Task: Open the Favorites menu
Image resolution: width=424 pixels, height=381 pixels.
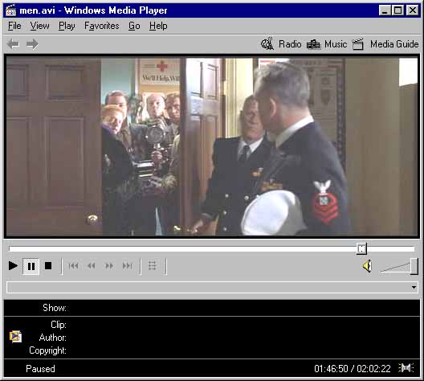Action: point(102,26)
